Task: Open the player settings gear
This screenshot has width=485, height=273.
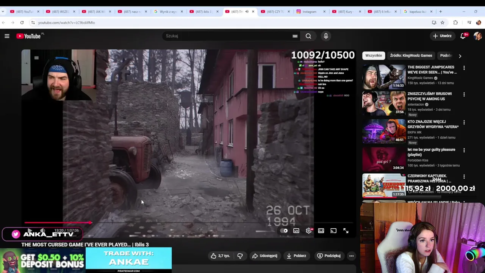Action: pyautogui.click(x=309, y=231)
